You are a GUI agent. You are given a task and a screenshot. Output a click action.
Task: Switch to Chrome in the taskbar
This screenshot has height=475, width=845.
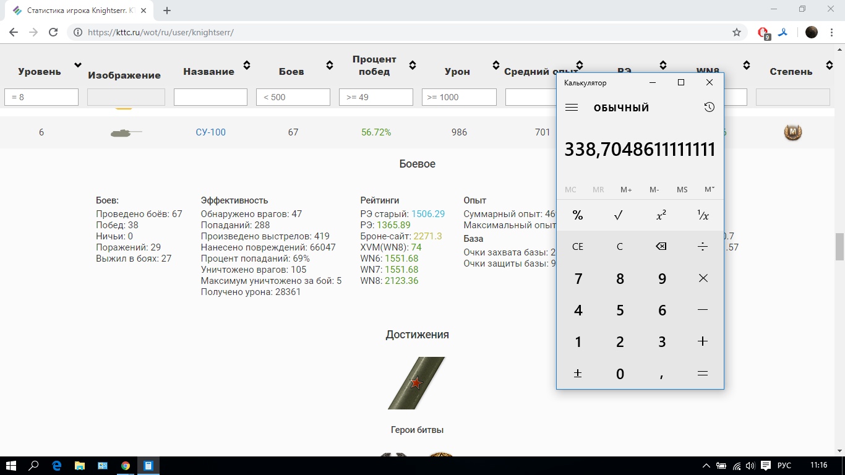tap(126, 466)
